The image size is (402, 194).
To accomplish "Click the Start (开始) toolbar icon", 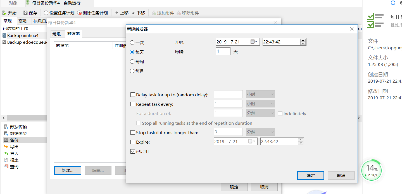I will (x=5, y=13).
